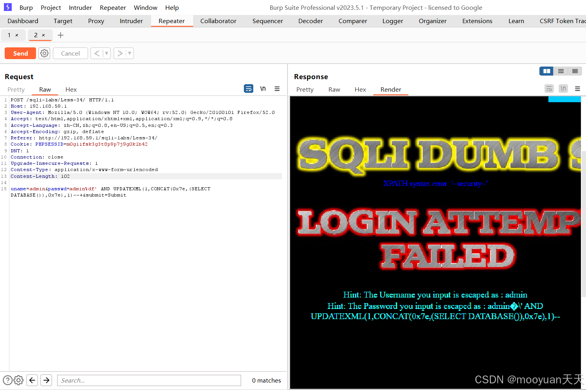Viewport: 586px width, 390px height.
Task: Click the '0 matches' search result text
Action: tap(267, 380)
